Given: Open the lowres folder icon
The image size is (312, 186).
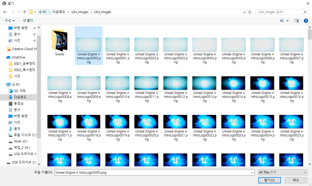Looking at the screenshot, I should coord(60,40).
